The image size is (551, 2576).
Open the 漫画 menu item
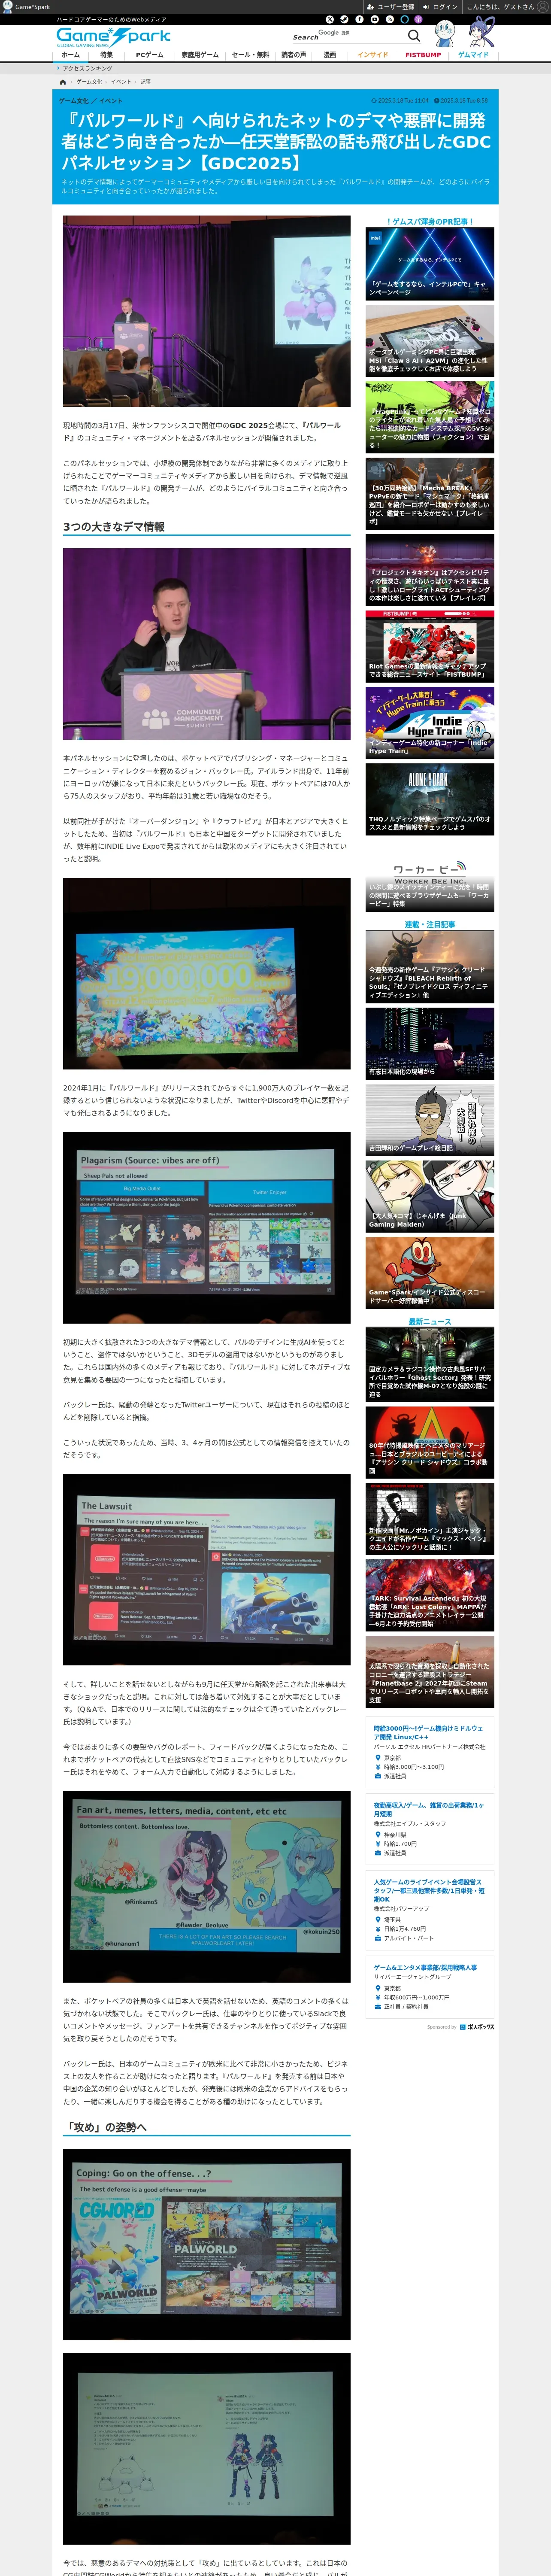[x=330, y=55]
